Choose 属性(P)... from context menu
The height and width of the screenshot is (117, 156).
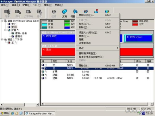point(97,66)
